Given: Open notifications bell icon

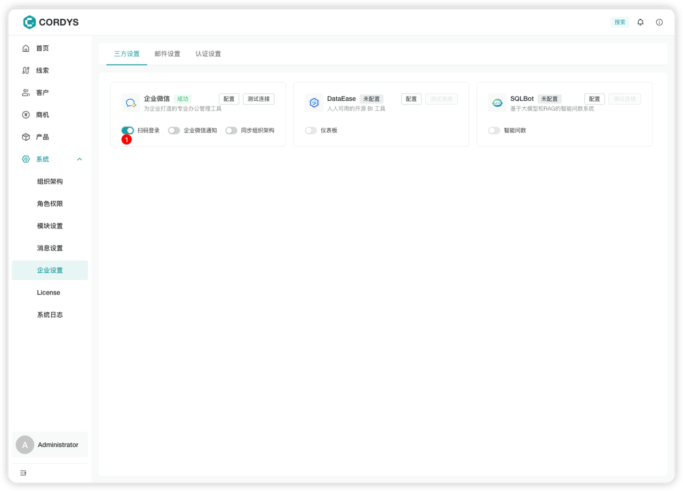Looking at the screenshot, I should [640, 22].
